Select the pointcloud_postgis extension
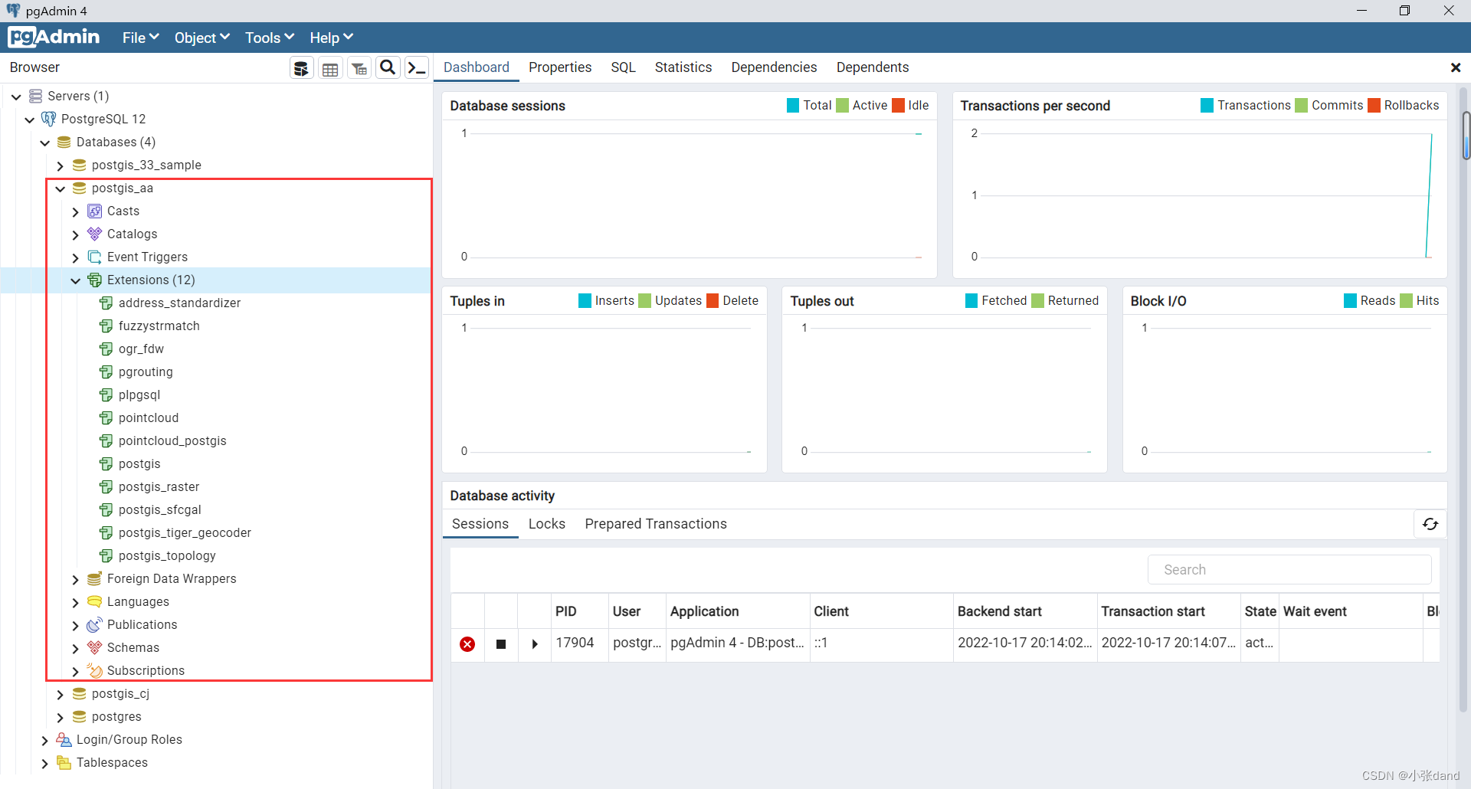 click(x=172, y=441)
